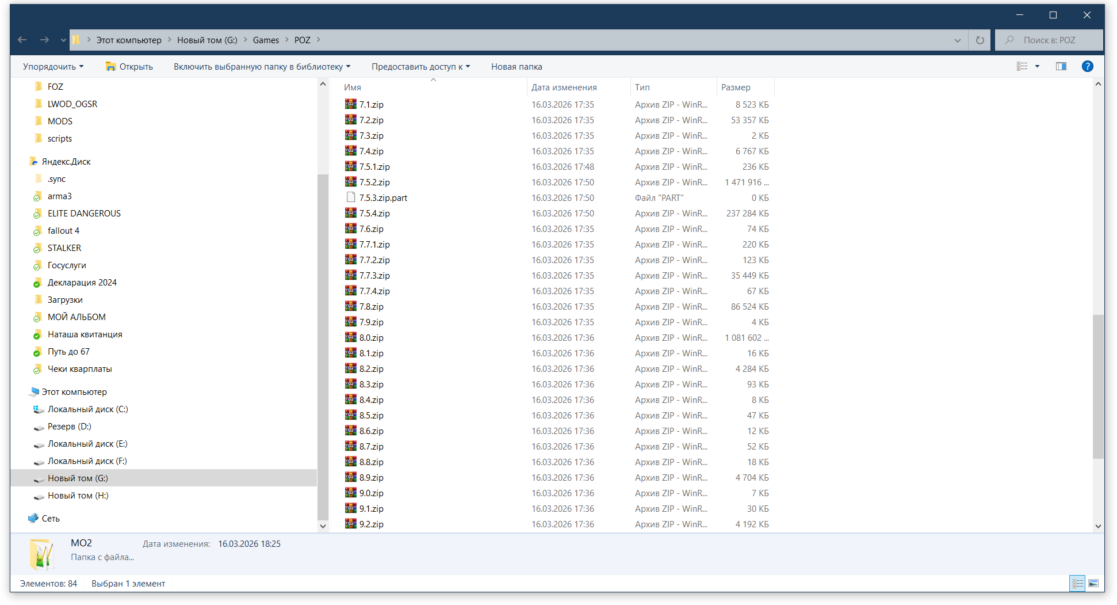Open Путь до 67 folder in tree
Image resolution: width=1117 pixels, height=605 pixels.
[68, 352]
